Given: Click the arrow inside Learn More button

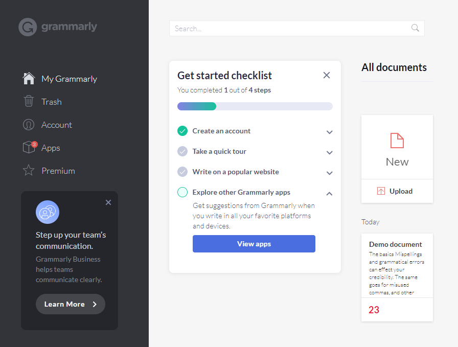Looking at the screenshot, I should coord(95,305).
